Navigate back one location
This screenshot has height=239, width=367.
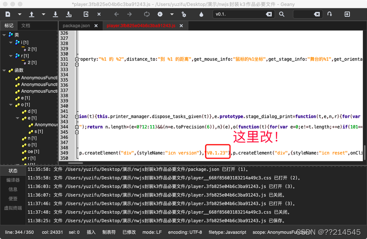[x=116, y=14]
